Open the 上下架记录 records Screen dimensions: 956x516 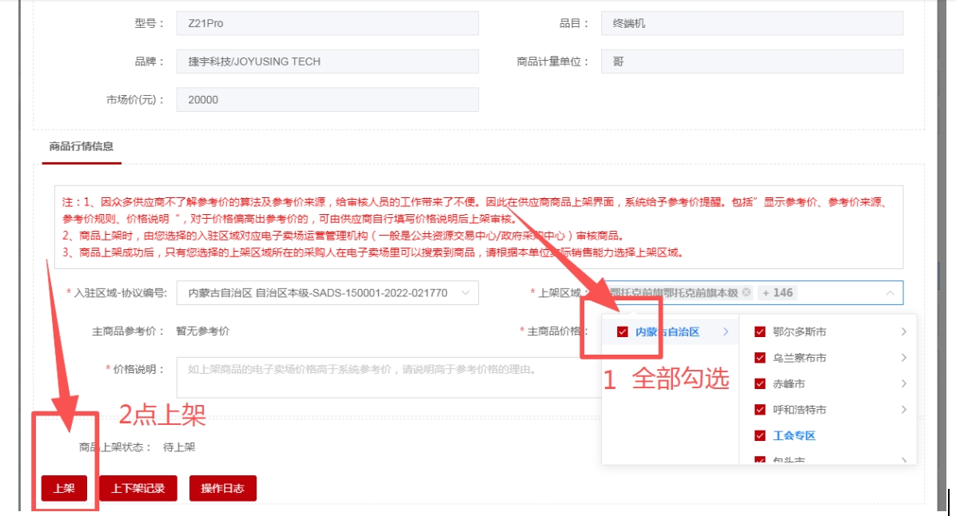tap(138, 488)
